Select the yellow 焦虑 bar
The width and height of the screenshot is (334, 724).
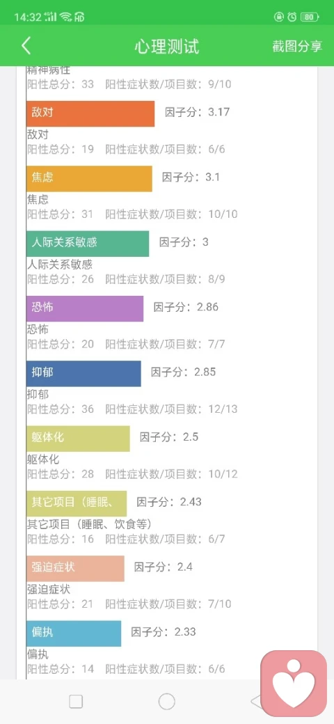[x=89, y=179]
